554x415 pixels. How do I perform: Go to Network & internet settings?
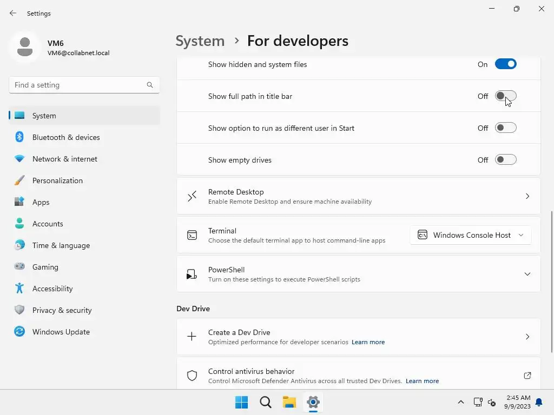tap(65, 159)
